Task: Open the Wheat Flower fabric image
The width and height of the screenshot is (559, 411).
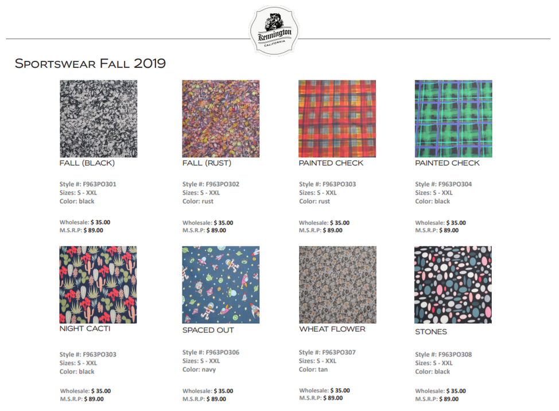Action: pos(337,285)
